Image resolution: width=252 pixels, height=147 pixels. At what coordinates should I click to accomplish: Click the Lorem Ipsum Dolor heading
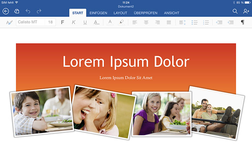[126, 62]
